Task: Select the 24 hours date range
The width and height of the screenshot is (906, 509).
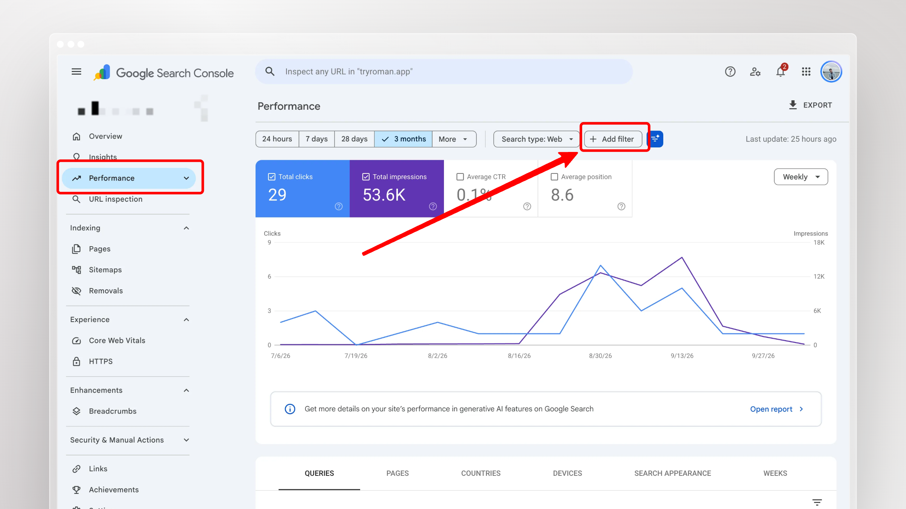Action: click(x=277, y=139)
